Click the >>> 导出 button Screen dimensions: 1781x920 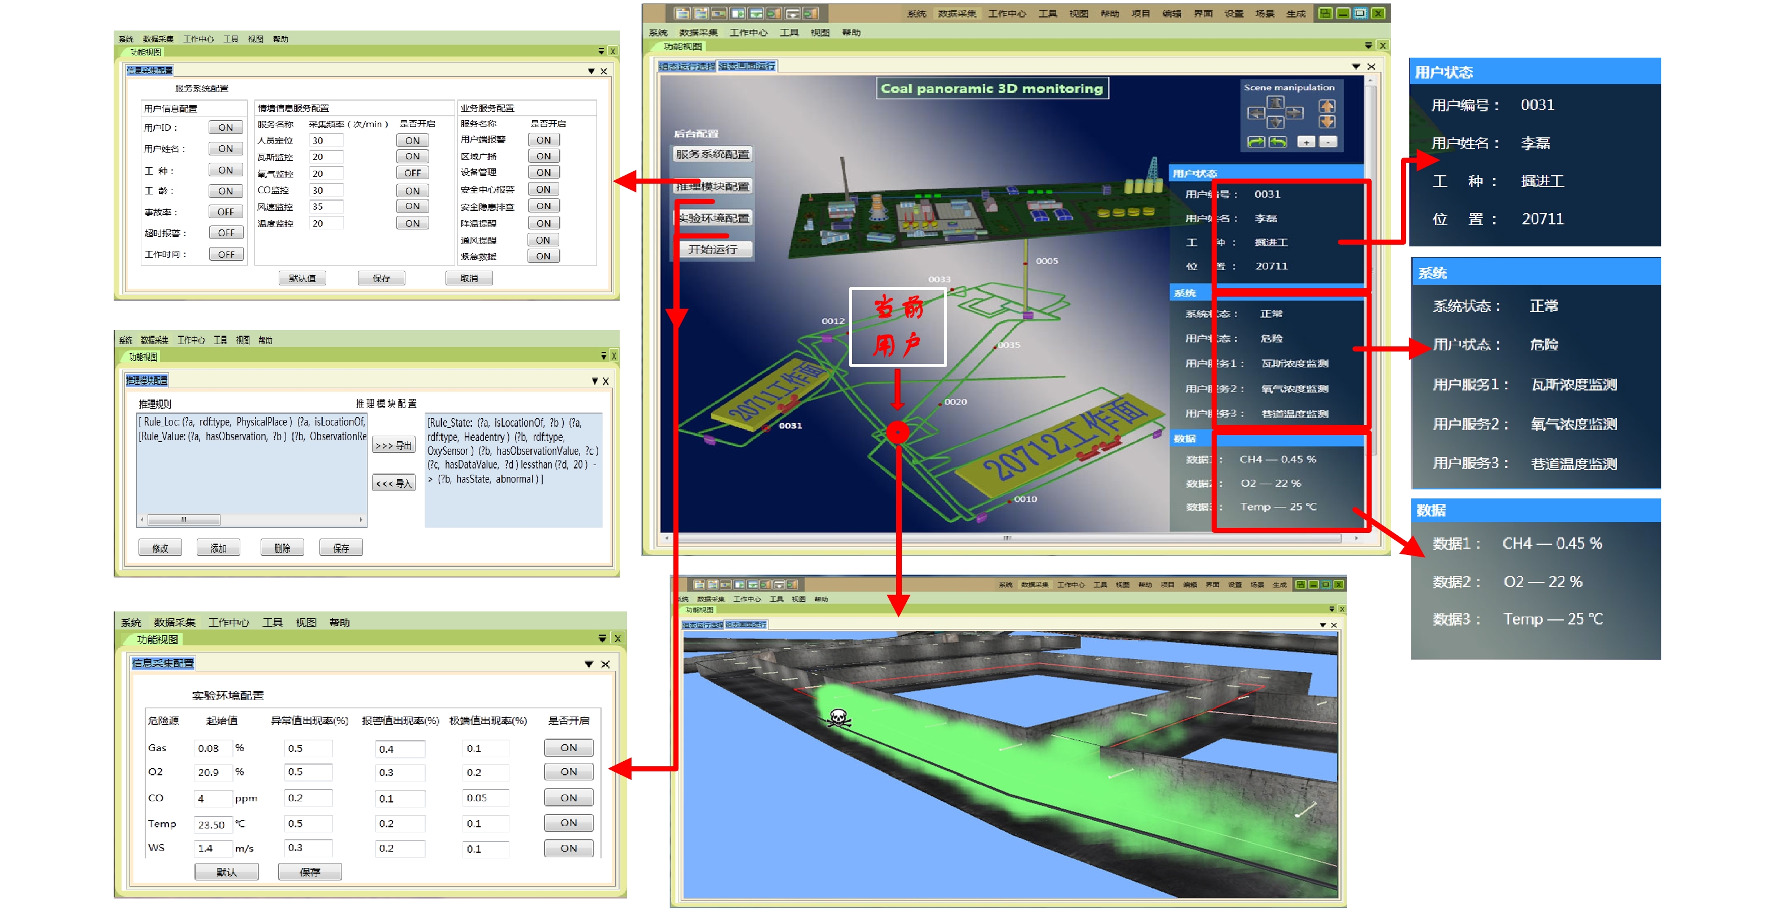pos(394,445)
